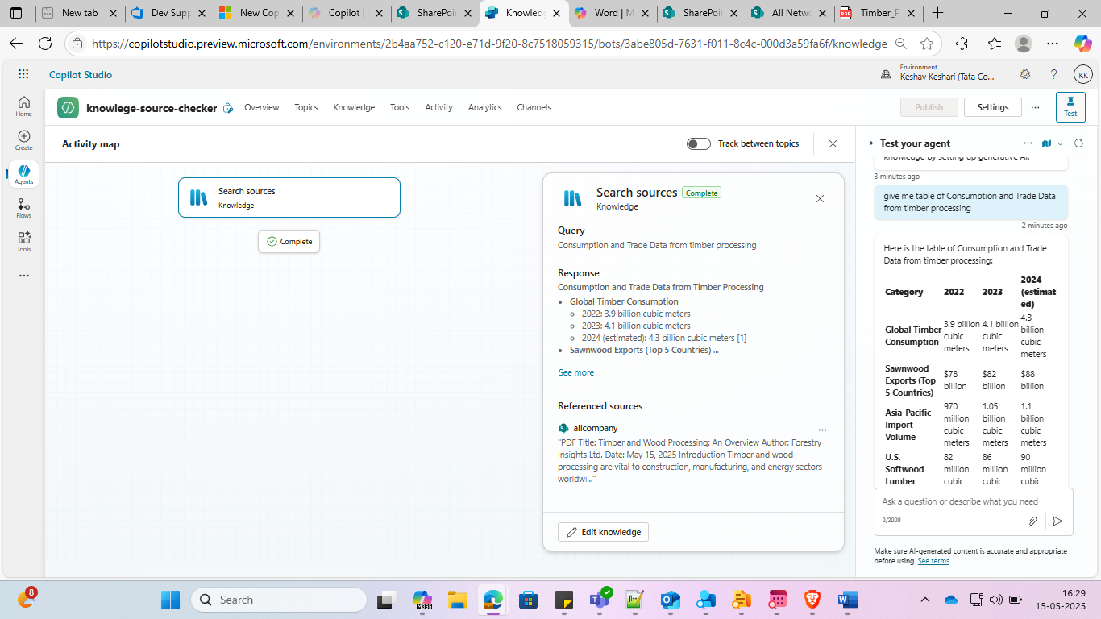Toggle Track between topics switch
This screenshot has width=1101, height=619.
pos(698,143)
